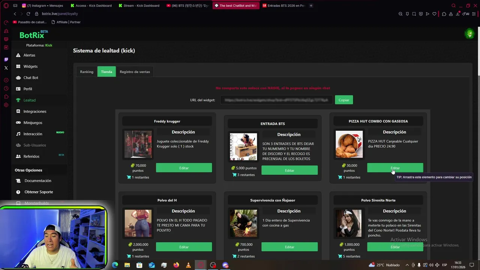This screenshot has width=480, height=270.
Task: Click the BotRix BETA logo
Action: [x=33, y=34]
